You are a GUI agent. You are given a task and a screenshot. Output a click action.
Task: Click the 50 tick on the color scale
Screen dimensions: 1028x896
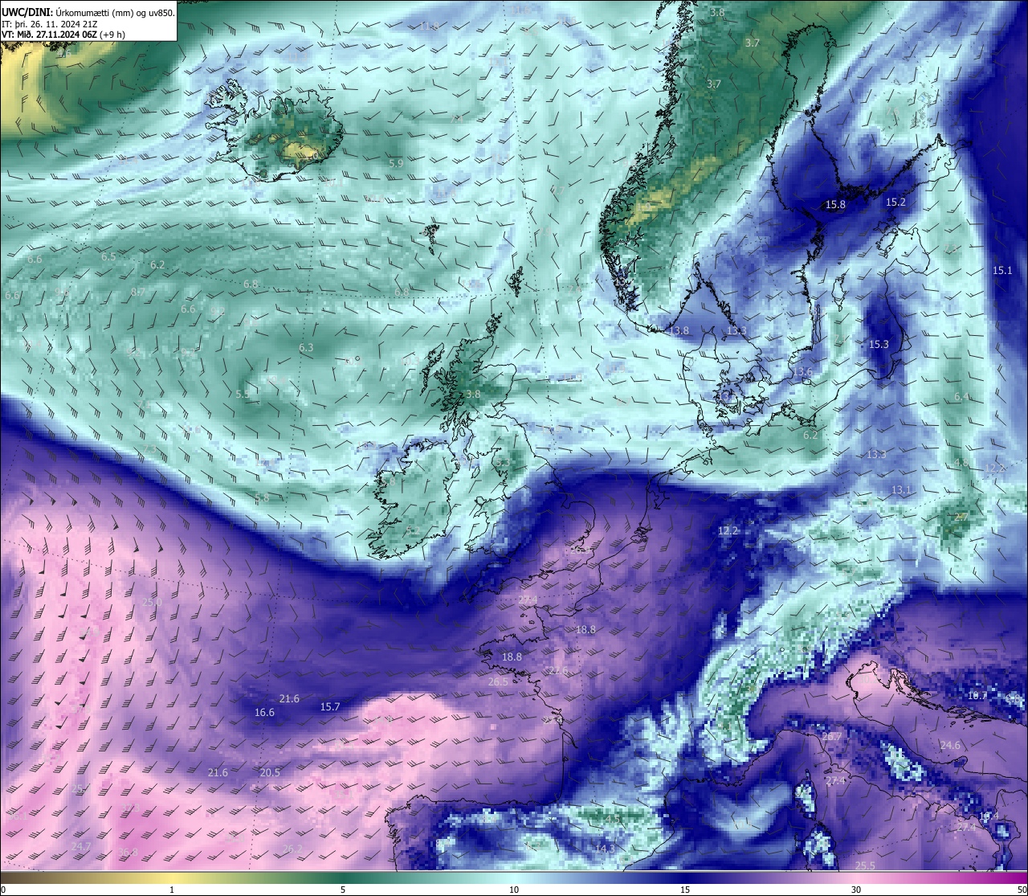1022,890
